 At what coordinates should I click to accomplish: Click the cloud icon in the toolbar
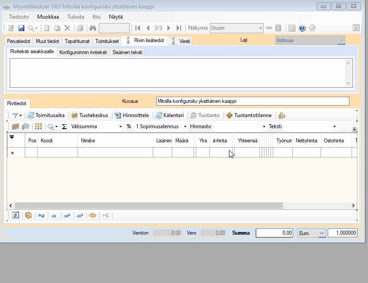(x=312, y=28)
